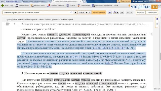The height and width of the screenshot is (91, 161).
Task: Open Справочная информация
Action: 102,6
